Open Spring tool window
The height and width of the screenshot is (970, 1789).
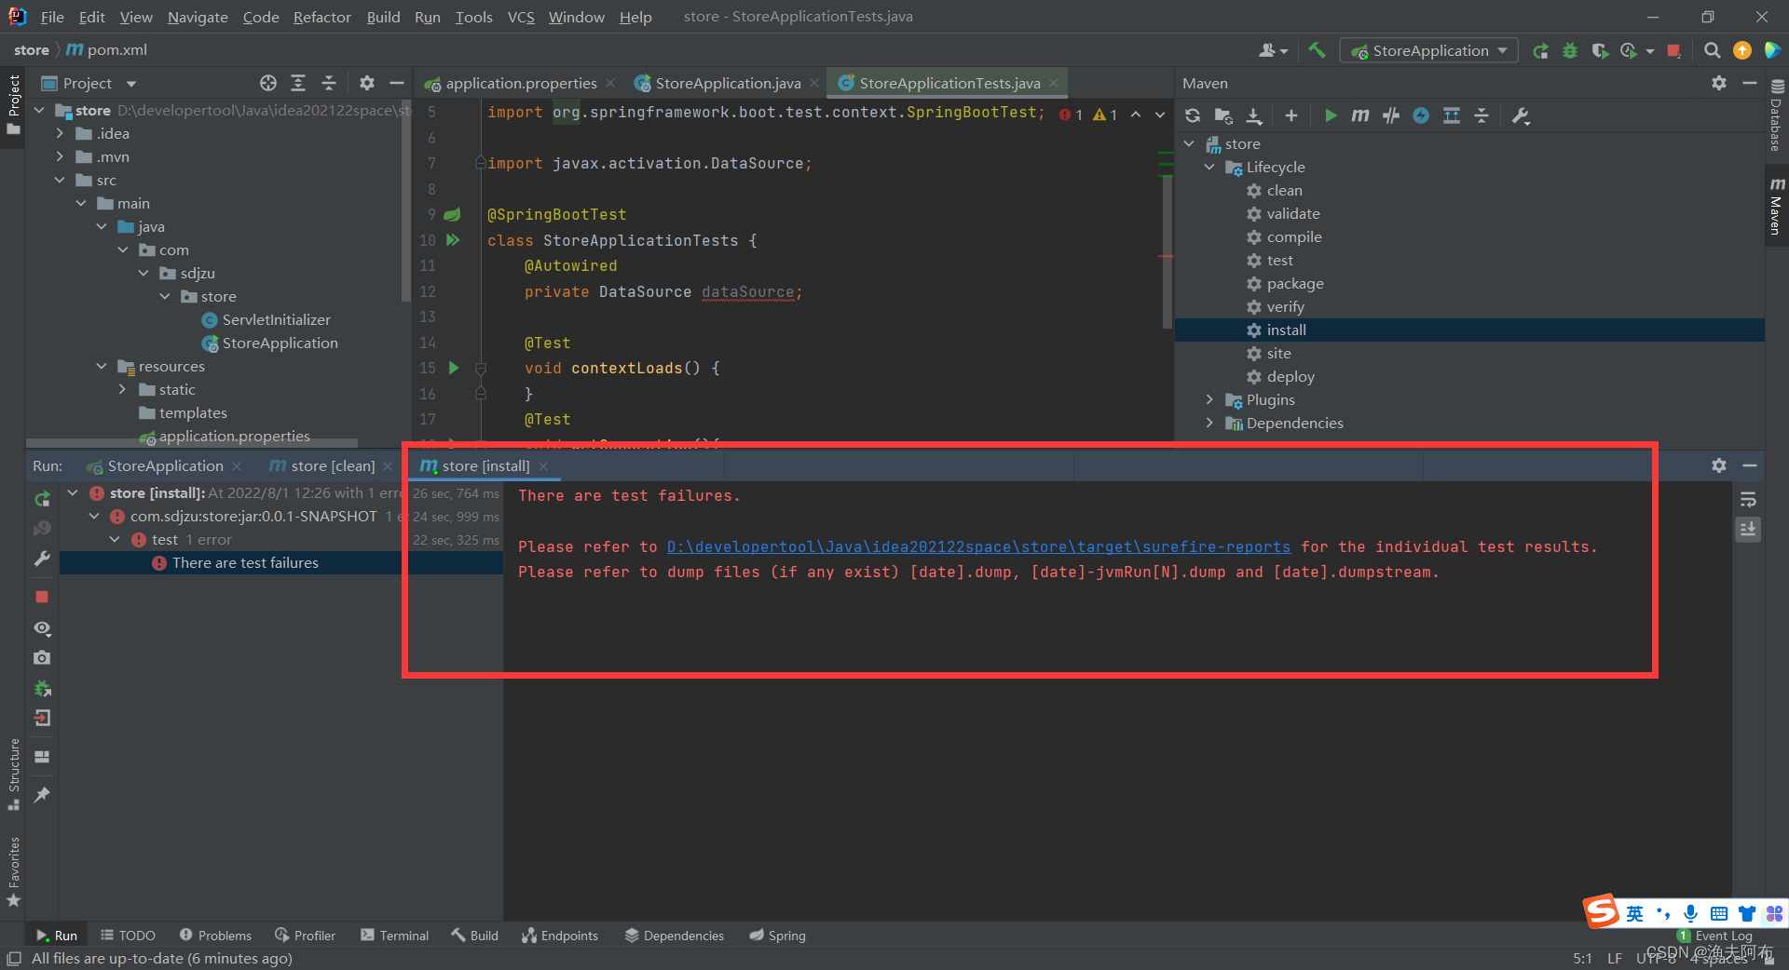pos(778,936)
